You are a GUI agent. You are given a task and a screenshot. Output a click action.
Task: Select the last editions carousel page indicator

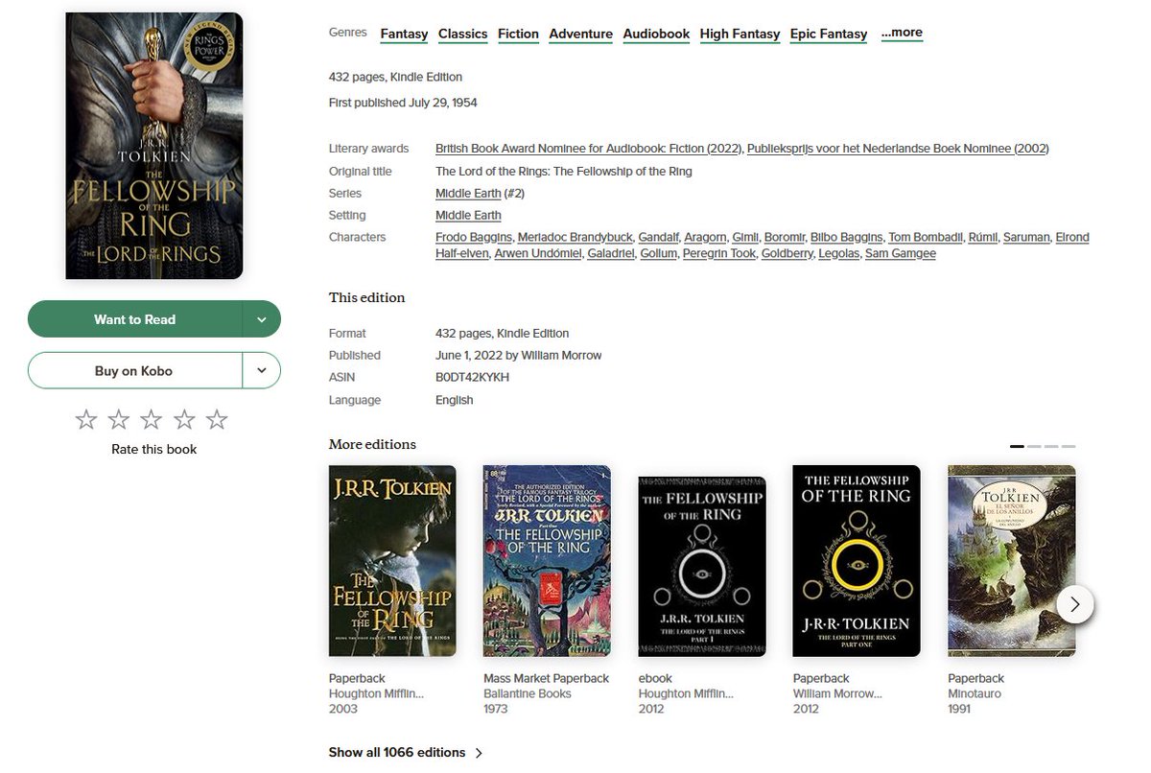tap(1069, 447)
